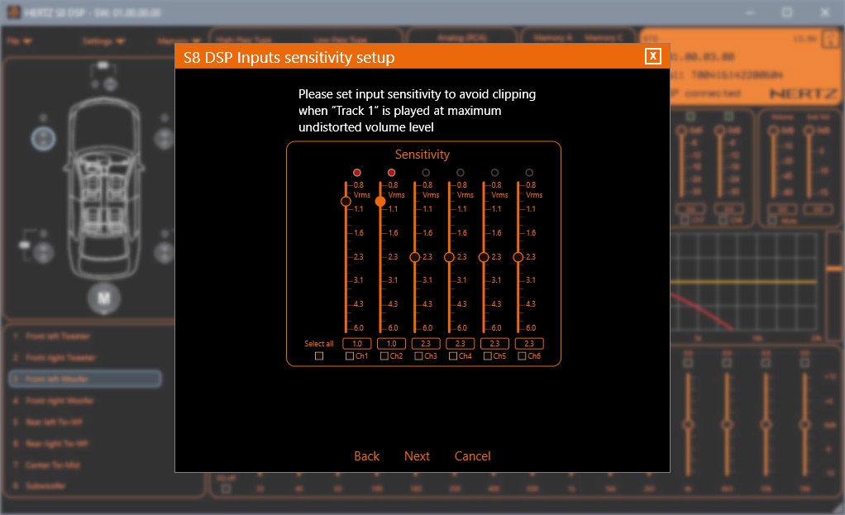Maximize the Hertz S8 DSP window
This screenshot has width=845, height=515.
(787, 12)
